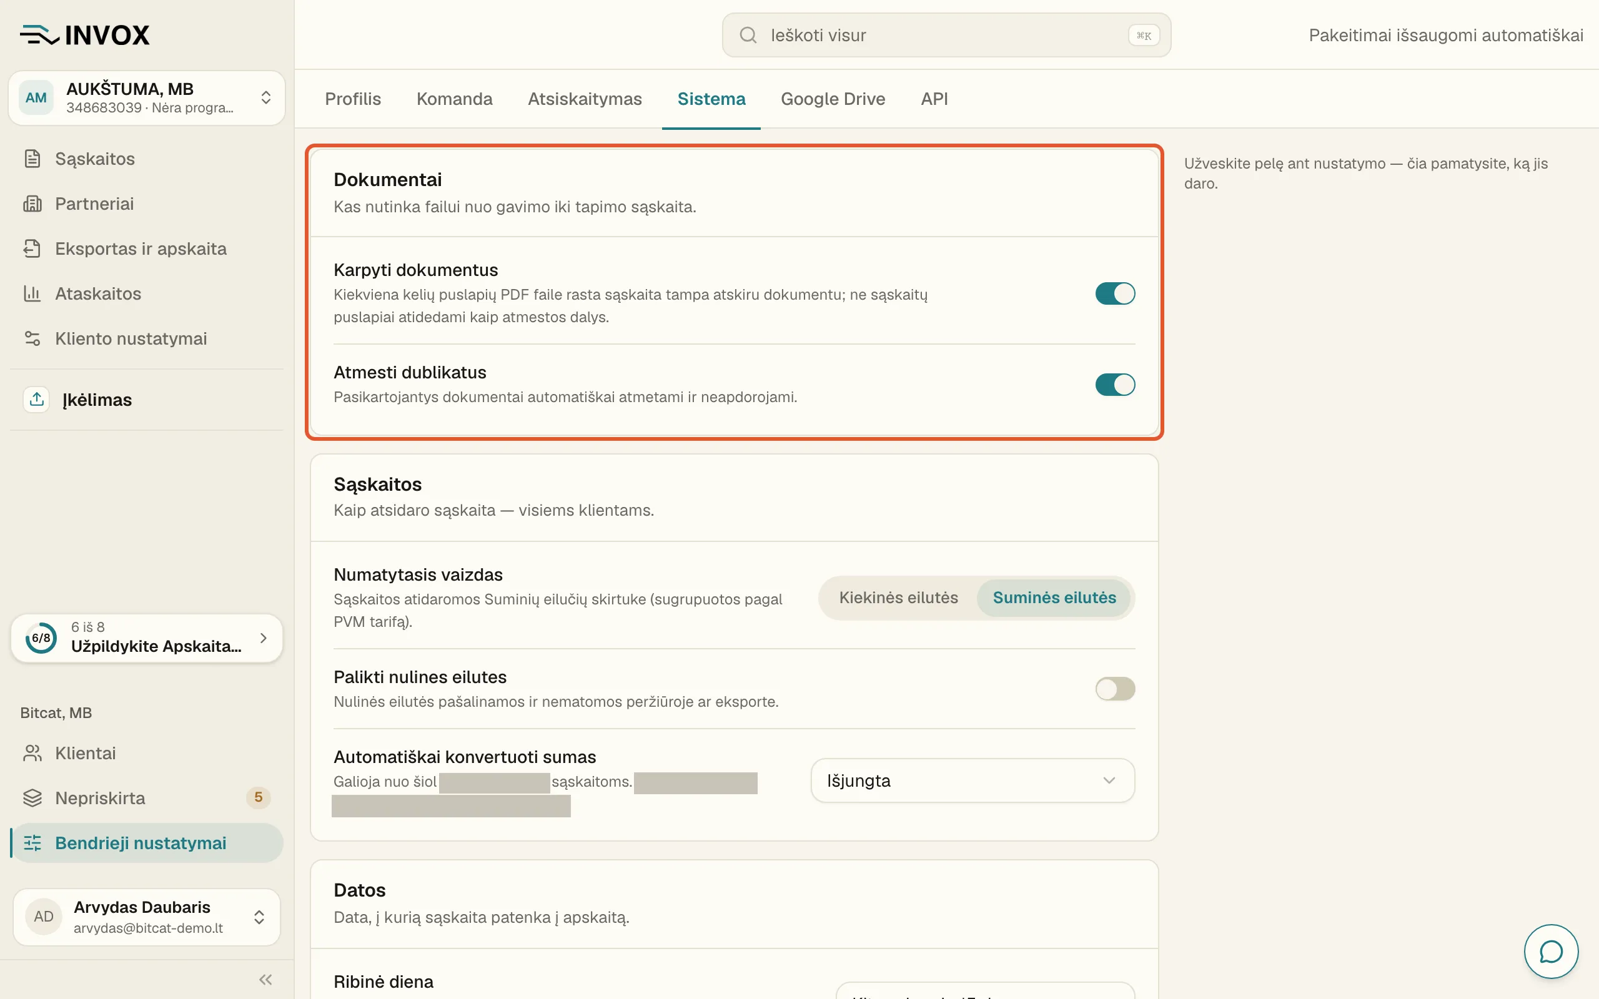Image resolution: width=1599 pixels, height=999 pixels.
Task: Toggle Karpyti dokumentus switch off
Action: (x=1115, y=293)
